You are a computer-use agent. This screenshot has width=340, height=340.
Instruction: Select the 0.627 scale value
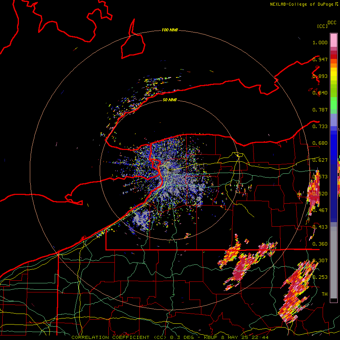coord(320,160)
